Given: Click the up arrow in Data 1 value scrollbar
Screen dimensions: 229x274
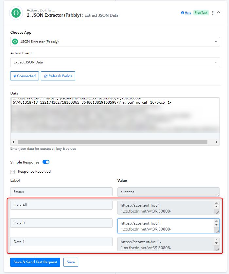Looking at the screenshot, I should (x=217, y=240).
